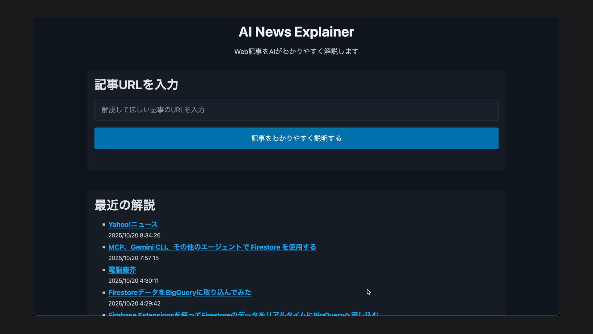Click the AI News Explainer title
The image size is (593, 334).
296,32
